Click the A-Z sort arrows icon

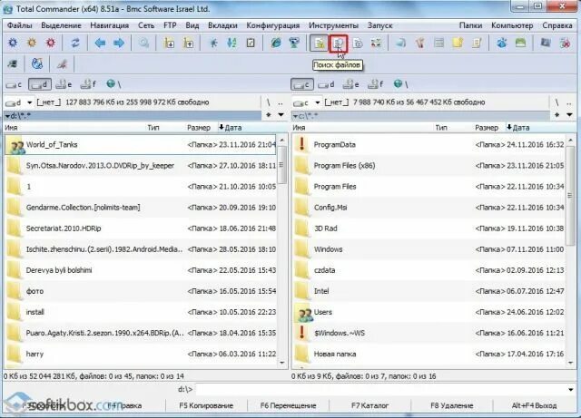coord(232,43)
